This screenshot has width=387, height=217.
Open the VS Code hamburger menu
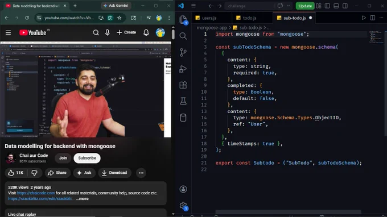pyautogui.click(x=193, y=6)
